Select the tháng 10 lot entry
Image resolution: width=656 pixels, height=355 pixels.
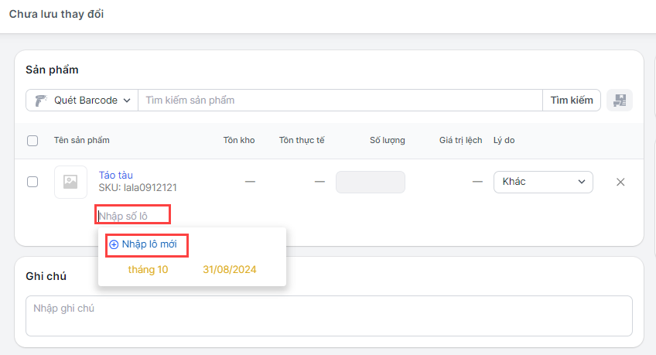coord(148,270)
